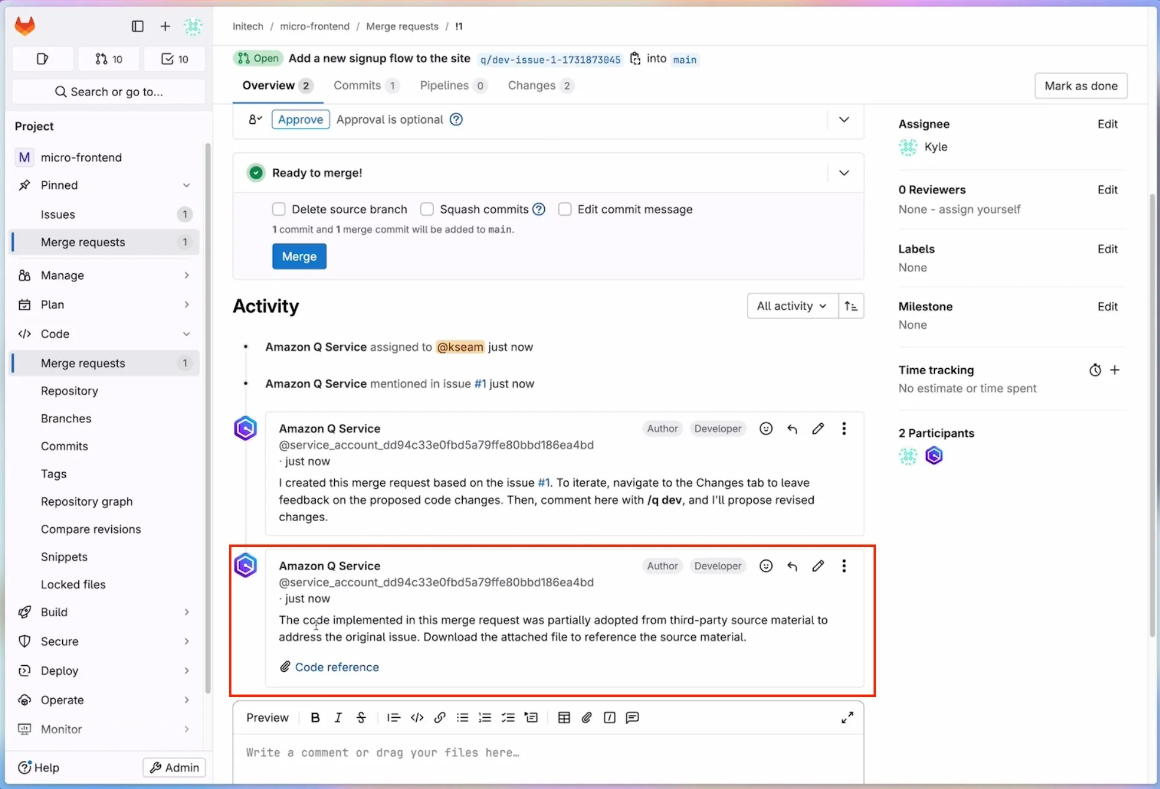Image resolution: width=1160 pixels, height=789 pixels.
Task: Click the reply icon on first comment
Action: (792, 430)
